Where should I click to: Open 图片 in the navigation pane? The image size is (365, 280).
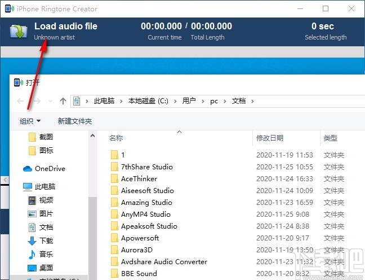tap(41, 214)
